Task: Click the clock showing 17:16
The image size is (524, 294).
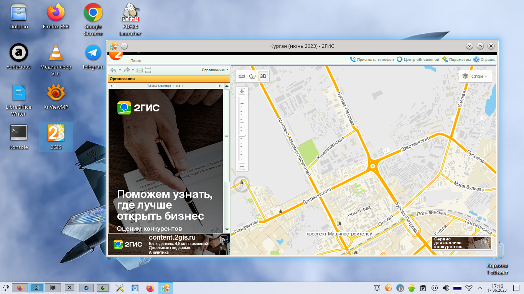Action: 497,288
